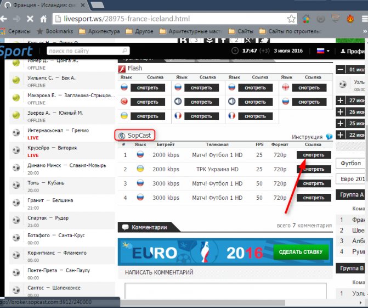Bookmark this page with the star icon
Image resolution: width=368 pixels, height=308 pixels.
tap(291, 19)
